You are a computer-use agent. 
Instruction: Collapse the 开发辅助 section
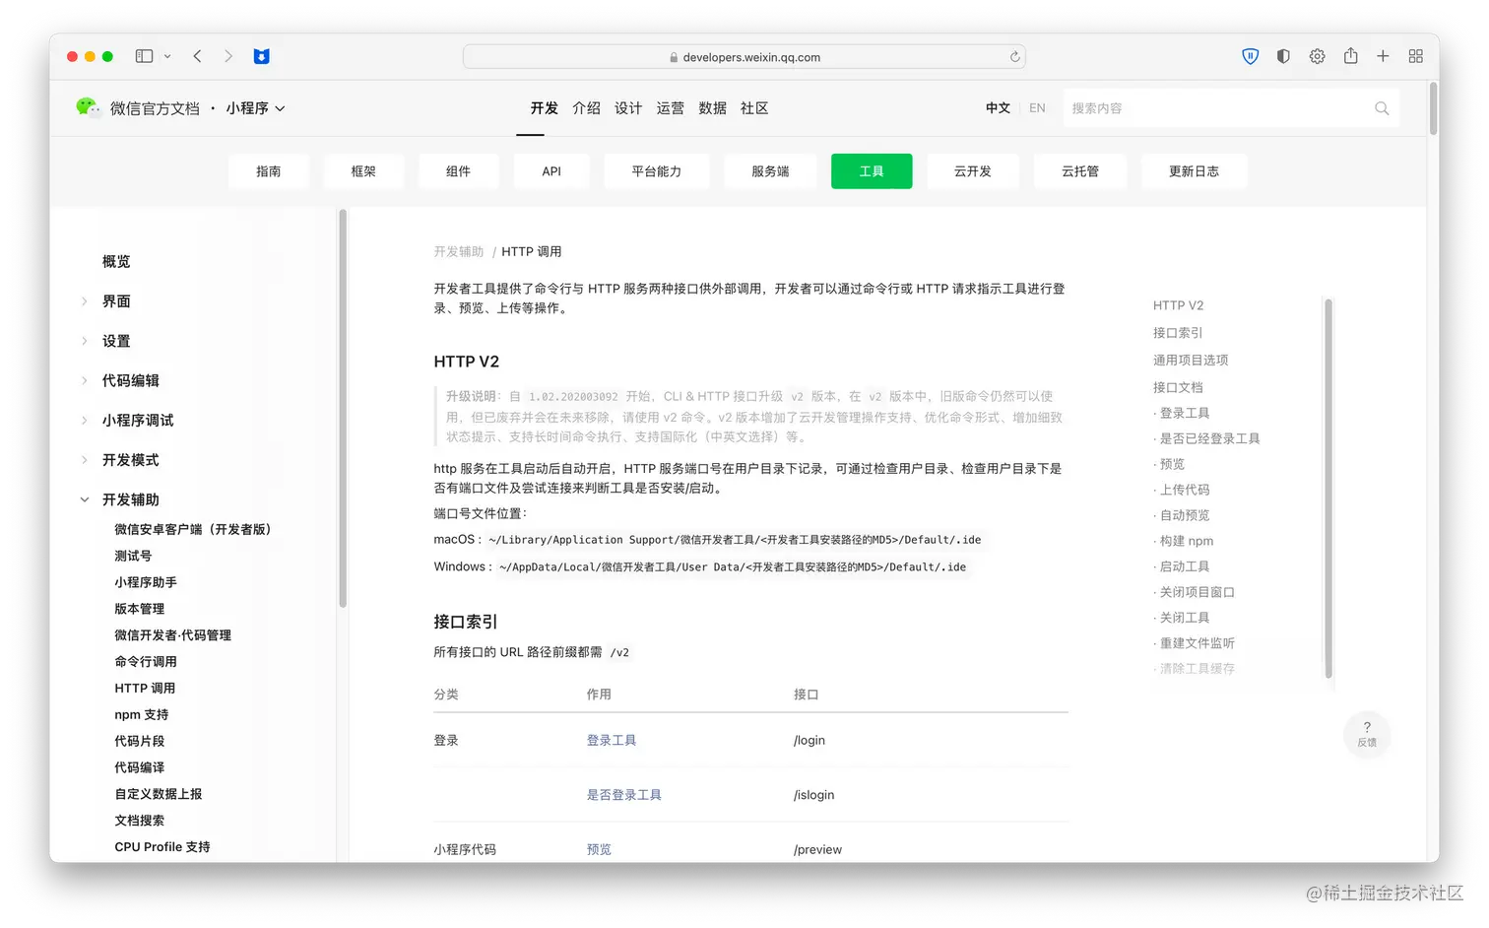(131, 498)
